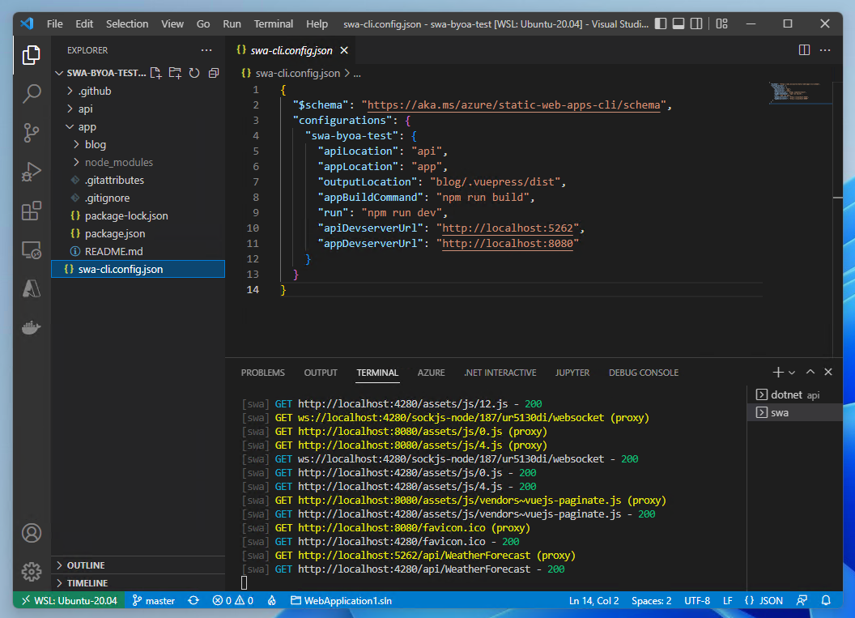This screenshot has height=618, width=855.
Task: Expand the blog folder
Action: (138, 144)
